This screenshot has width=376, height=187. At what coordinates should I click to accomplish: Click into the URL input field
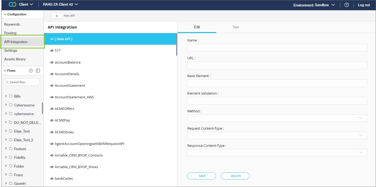(277, 65)
